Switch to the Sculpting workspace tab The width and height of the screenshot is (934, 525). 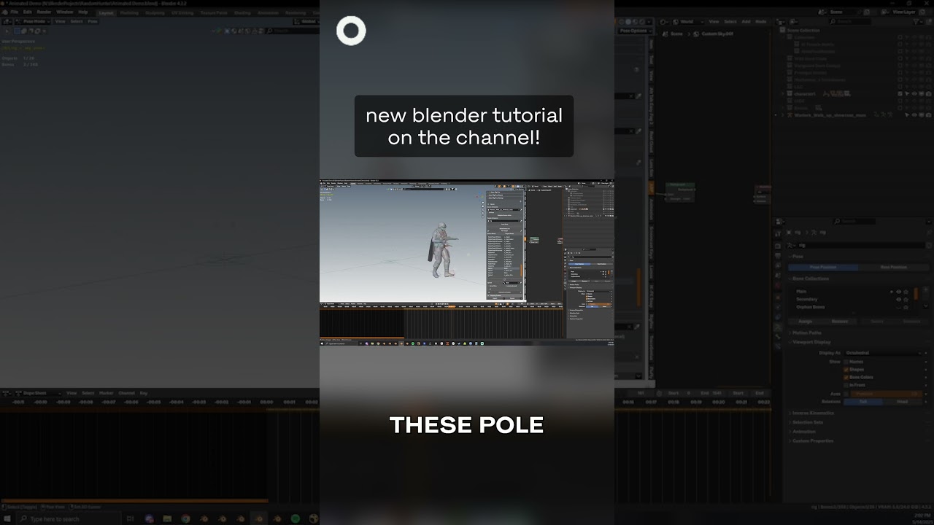[x=155, y=12]
